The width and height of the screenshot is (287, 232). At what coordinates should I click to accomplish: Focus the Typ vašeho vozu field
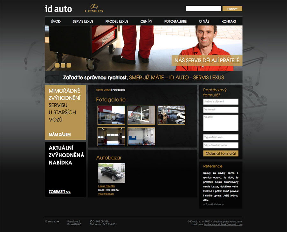pyautogui.click(x=221, y=137)
